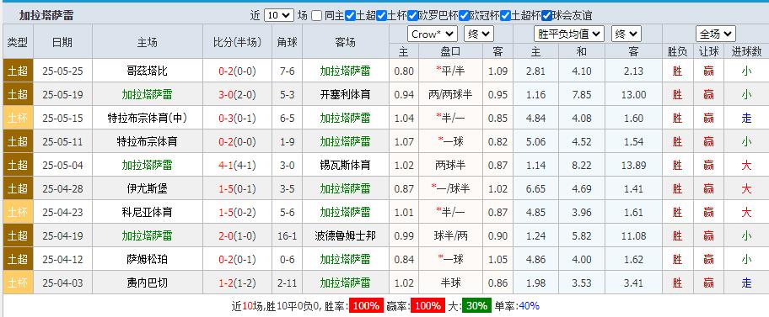
Task: Click the 比分(半场) column header
Action: pos(238,42)
